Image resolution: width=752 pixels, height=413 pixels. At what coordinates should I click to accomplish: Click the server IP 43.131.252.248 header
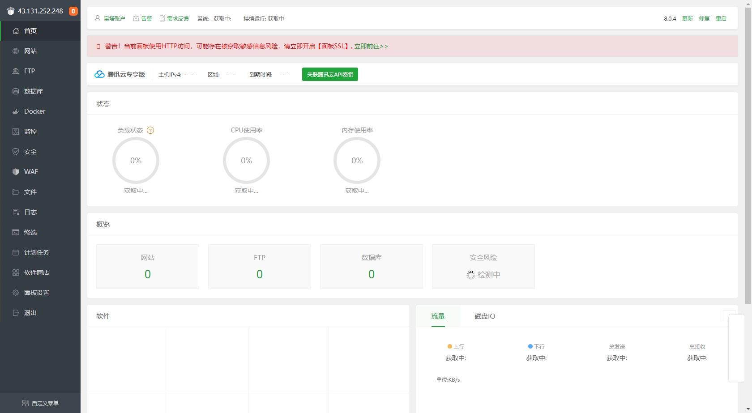(x=40, y=11)
